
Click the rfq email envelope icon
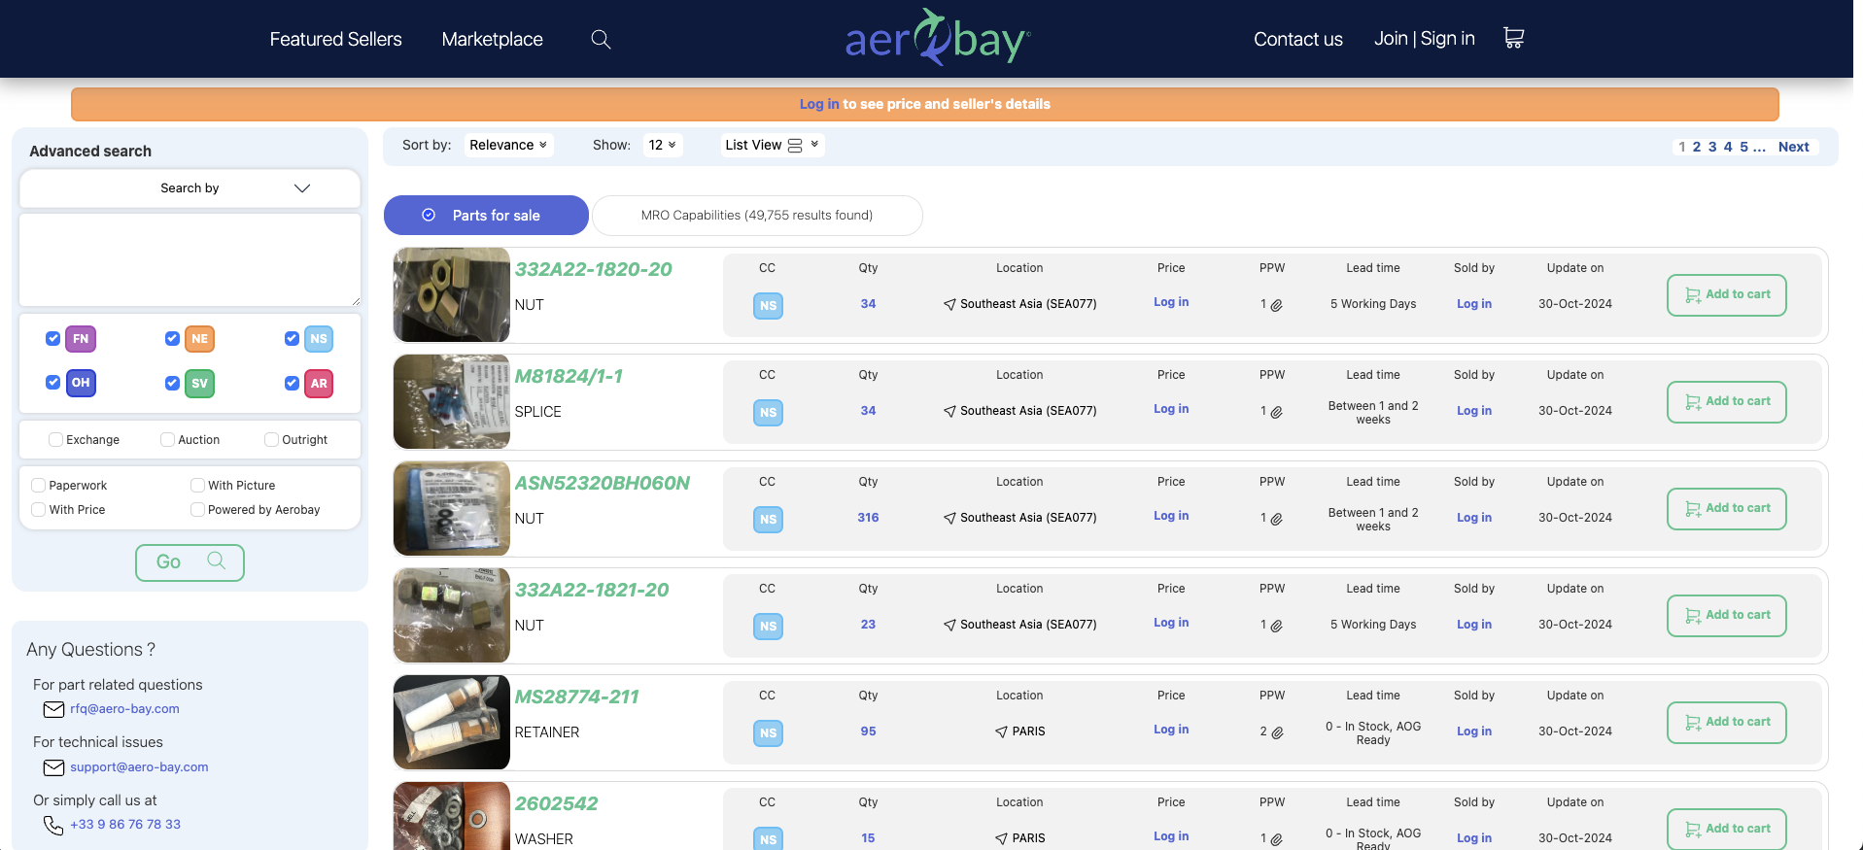pyautogui.click(x=53, y=709)
